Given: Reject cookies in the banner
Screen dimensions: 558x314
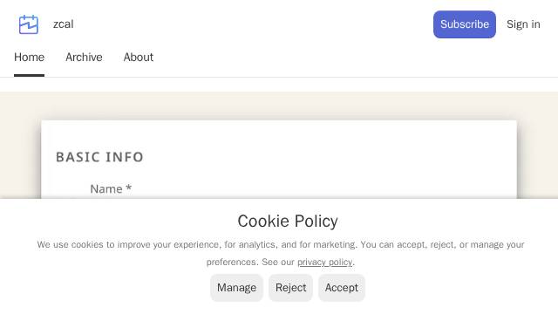Looking at the screenshot, I should [x=290, y=288].
